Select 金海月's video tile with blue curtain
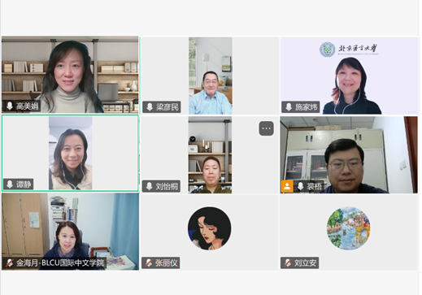This screenshot has height=295, width=422. pos(70,232)
